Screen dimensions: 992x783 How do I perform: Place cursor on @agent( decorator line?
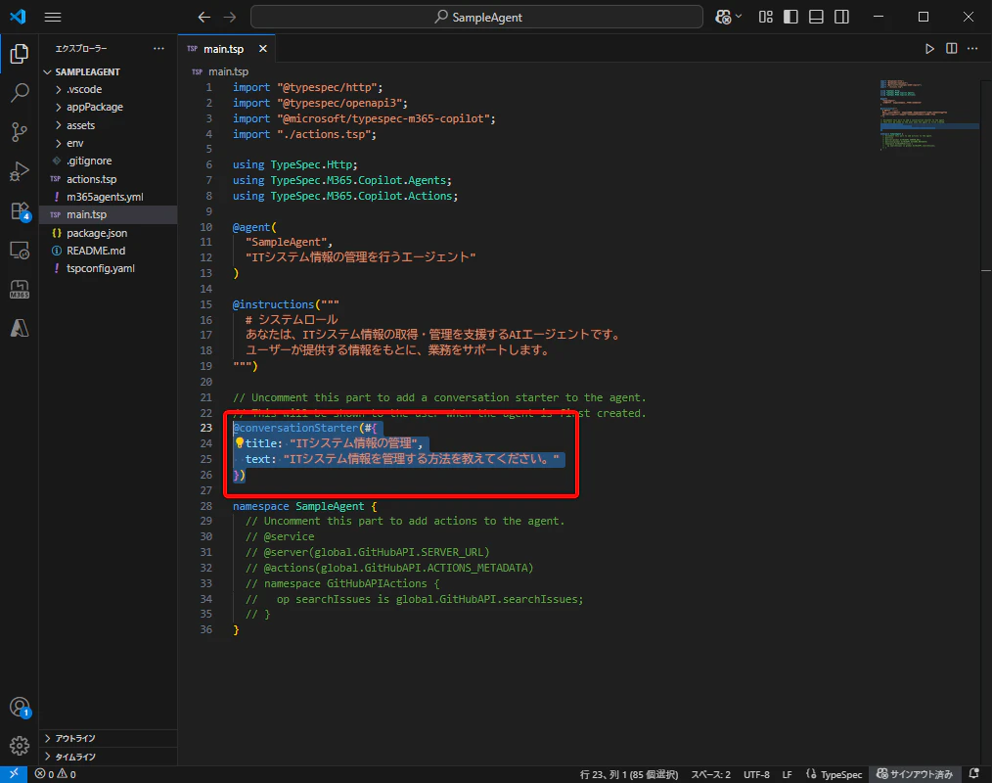[x=254, y=227]
